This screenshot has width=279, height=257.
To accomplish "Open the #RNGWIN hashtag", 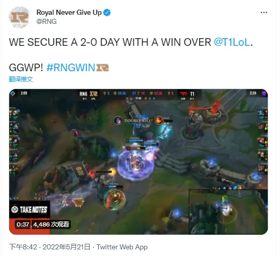I will (70, 68).
